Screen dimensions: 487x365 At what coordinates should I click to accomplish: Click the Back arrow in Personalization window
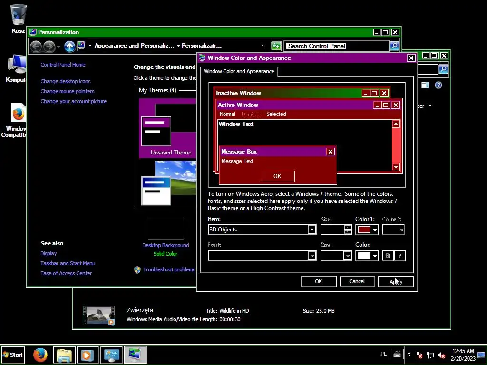click(x=36, y=46)
